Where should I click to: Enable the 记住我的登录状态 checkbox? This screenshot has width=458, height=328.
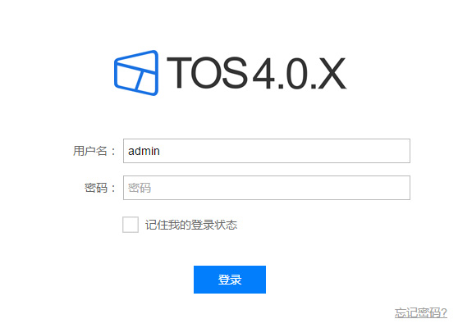131,225
